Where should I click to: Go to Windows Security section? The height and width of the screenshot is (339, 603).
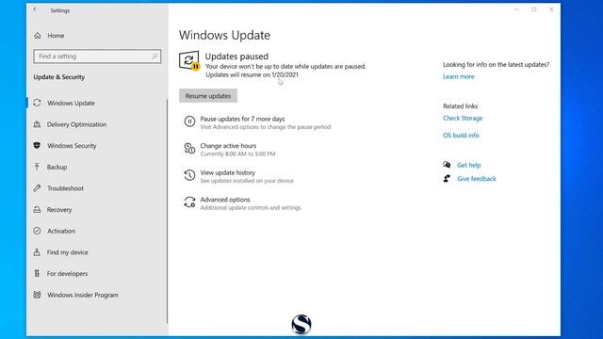pyautogui.click(x=72, y=146)
